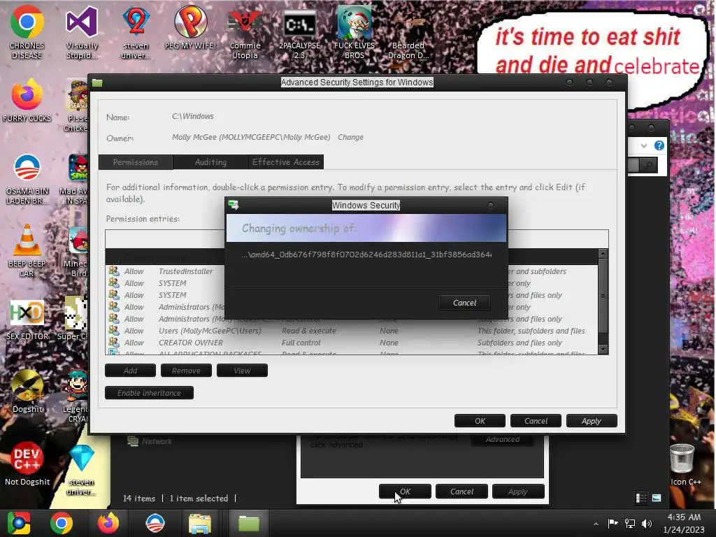Open the 2PACALYPSE 2.3 command prompt icon
Image resolution: width=716 pixels, height=537 pixels.
[x=299, y=32]
